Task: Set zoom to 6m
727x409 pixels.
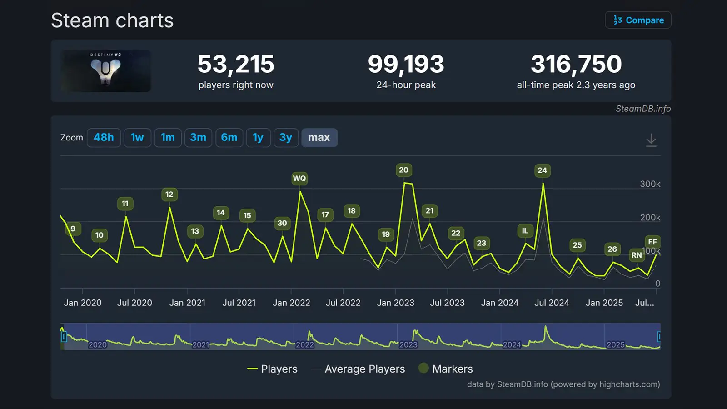Action: pyautogui.click(x=229, y=137)
